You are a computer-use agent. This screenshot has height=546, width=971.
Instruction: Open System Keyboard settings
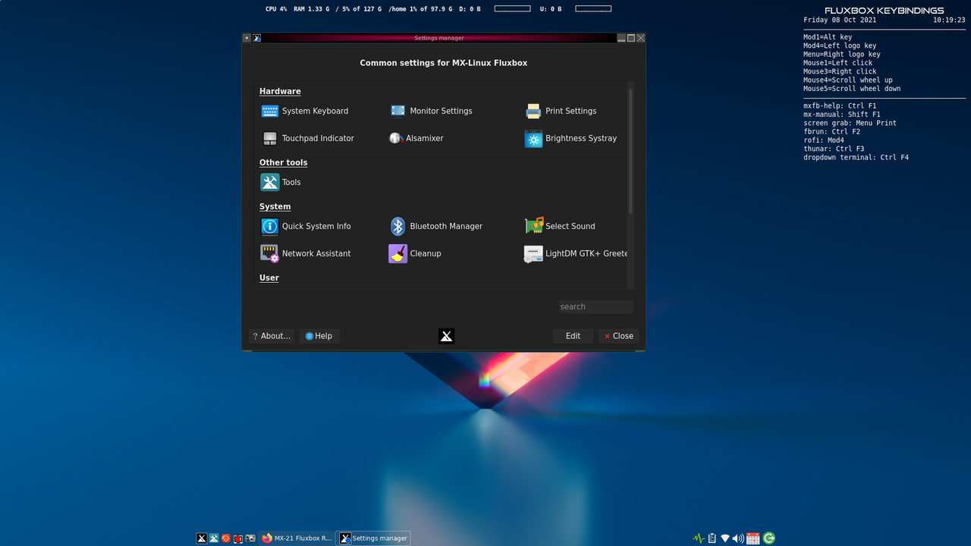[304, 111]
